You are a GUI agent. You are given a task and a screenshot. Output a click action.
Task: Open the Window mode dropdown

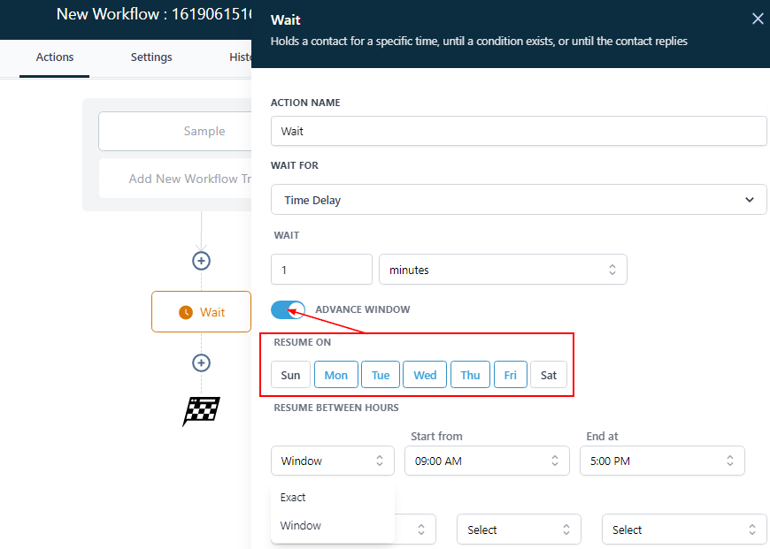(333, 461)
